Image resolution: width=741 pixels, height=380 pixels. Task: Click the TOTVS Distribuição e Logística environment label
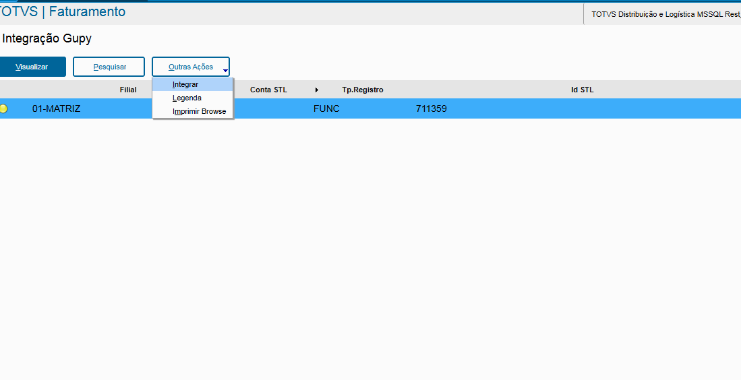coord(664,14)
